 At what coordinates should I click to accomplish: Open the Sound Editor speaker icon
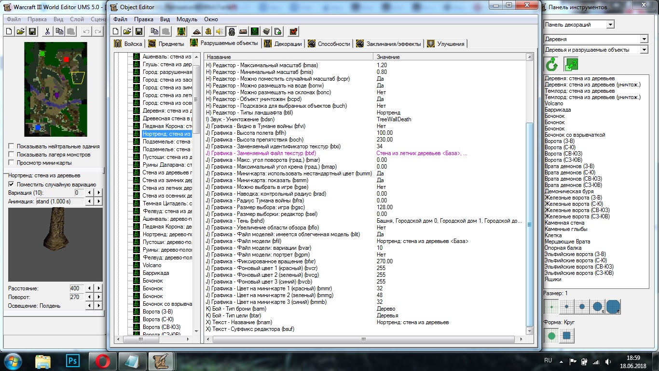coord(220,31)
